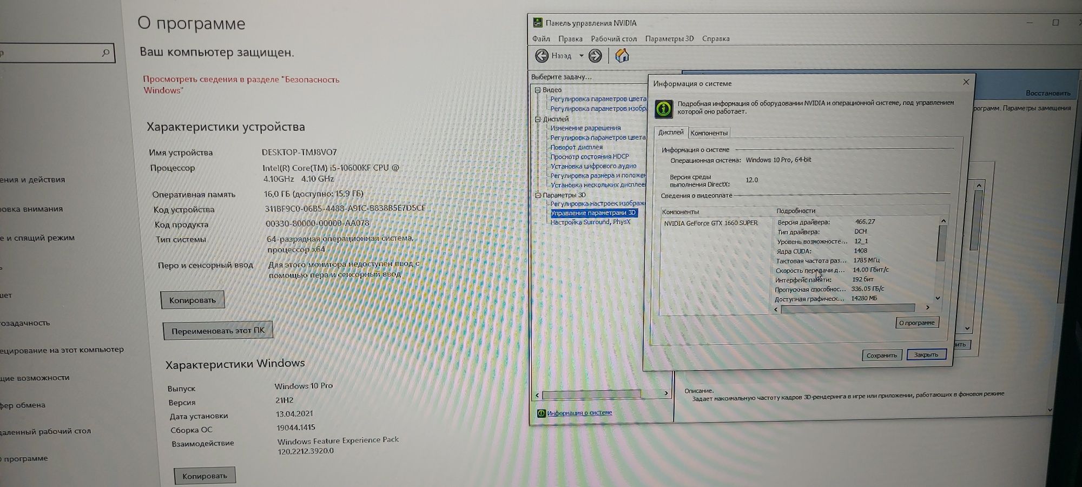Click О программе button in dialog
Screen dimensions: 1082x487
[916, 323]
